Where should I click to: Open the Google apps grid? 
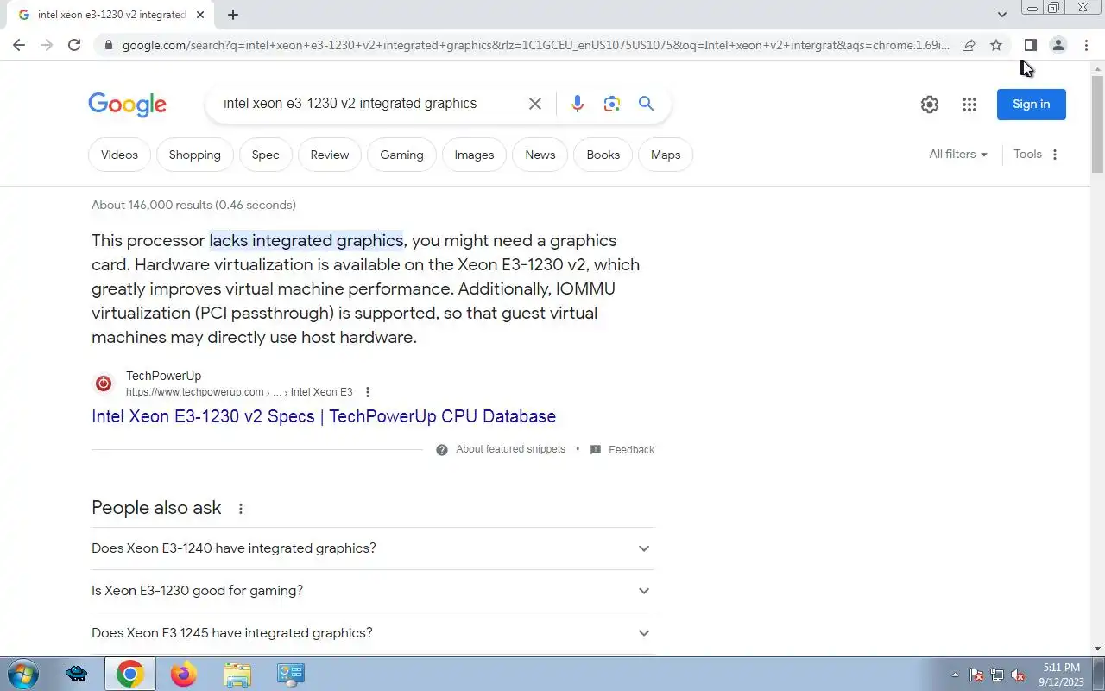click(x=969, y=105)
